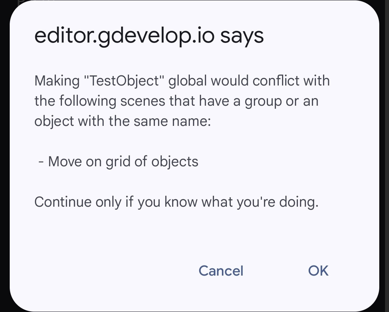This screenshot has width=389, height=312.
Task: Click the "editor.gdevelop.io says" dialog title
Action: tap(149, 36)
